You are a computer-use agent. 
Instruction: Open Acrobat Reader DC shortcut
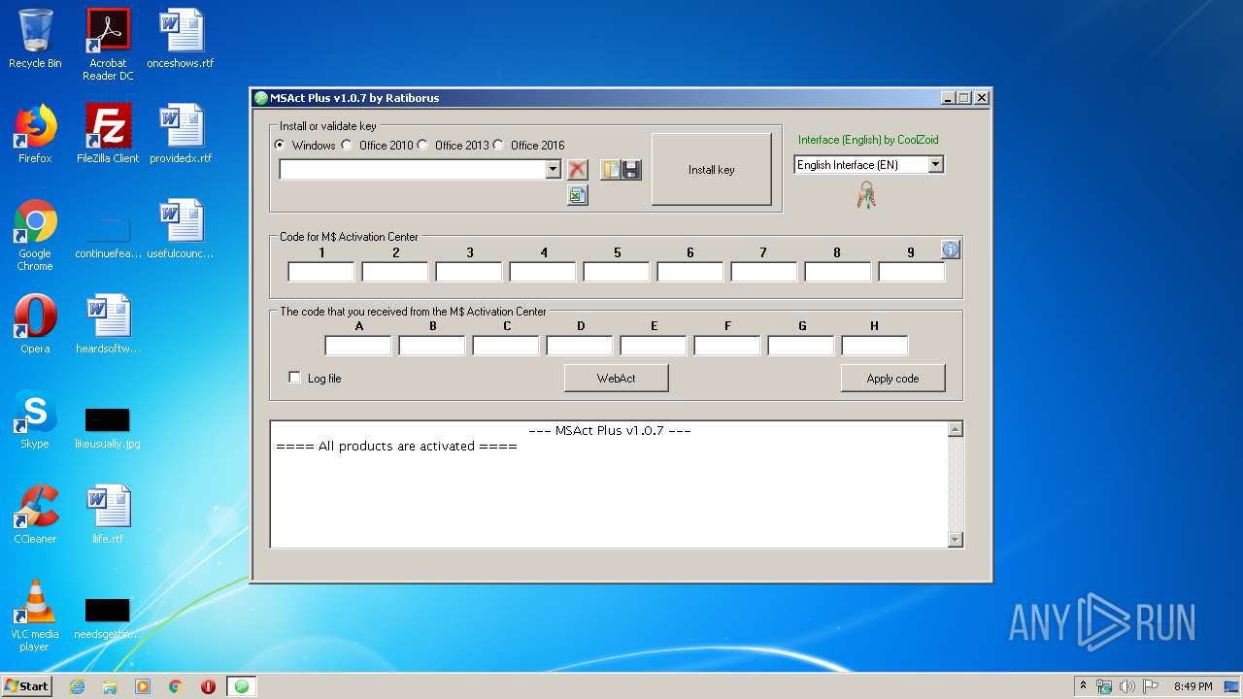pyautogui.click(x=108, y=45)
